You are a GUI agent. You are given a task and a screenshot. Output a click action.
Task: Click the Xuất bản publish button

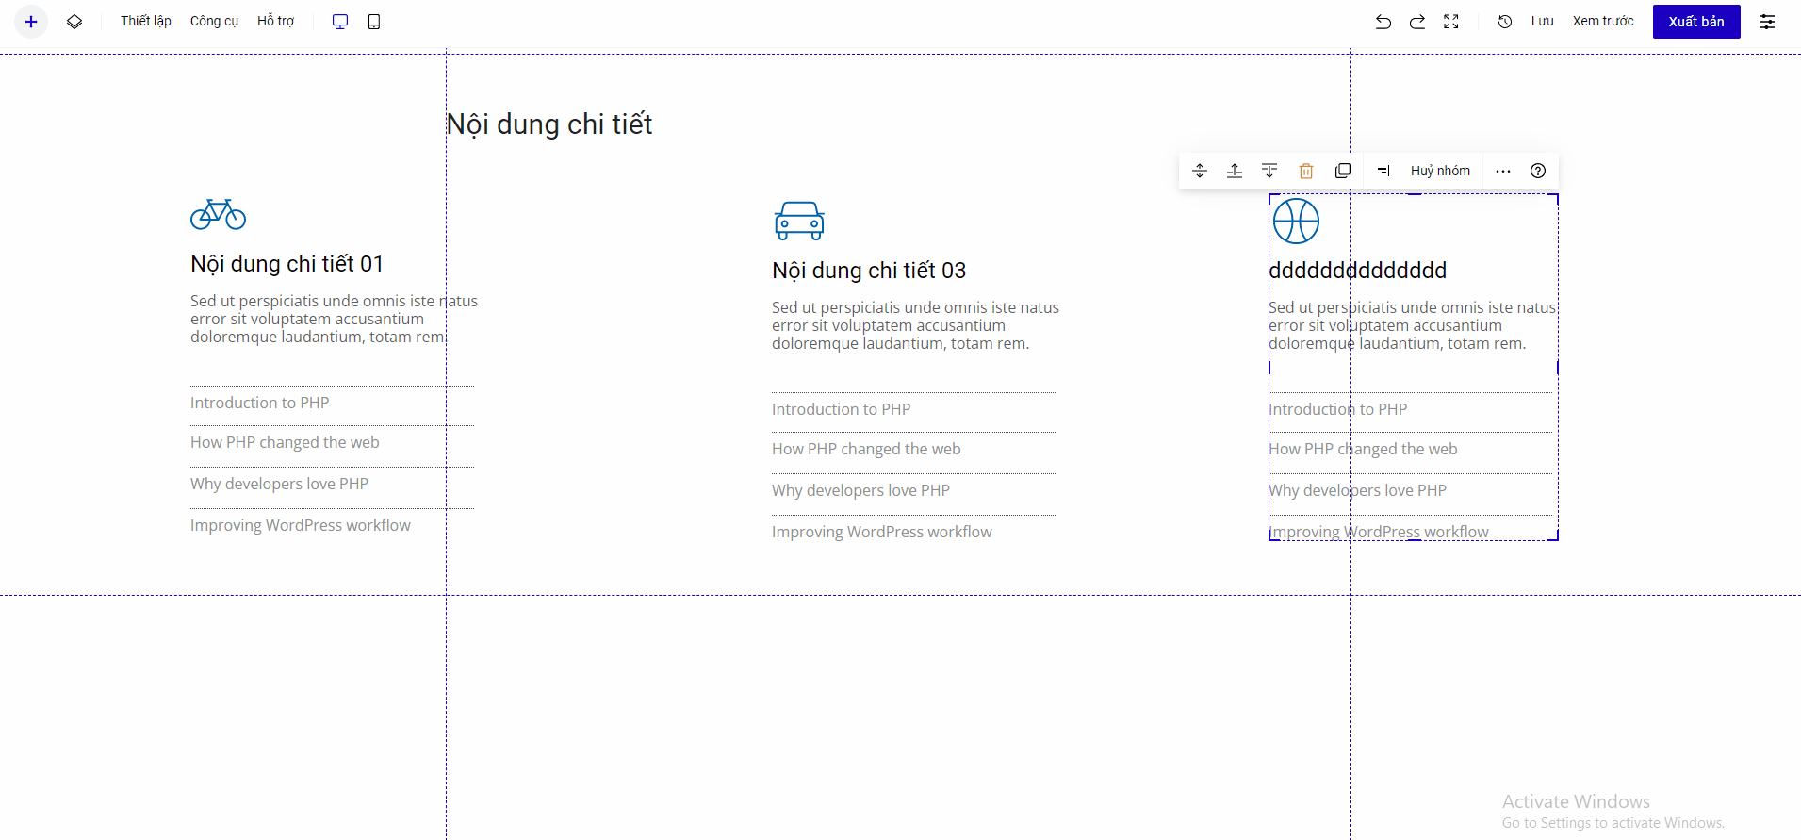1695,22
